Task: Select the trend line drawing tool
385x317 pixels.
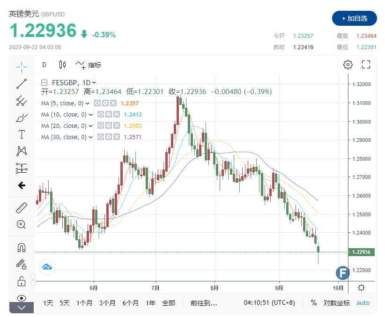Action: coord(22,84)
